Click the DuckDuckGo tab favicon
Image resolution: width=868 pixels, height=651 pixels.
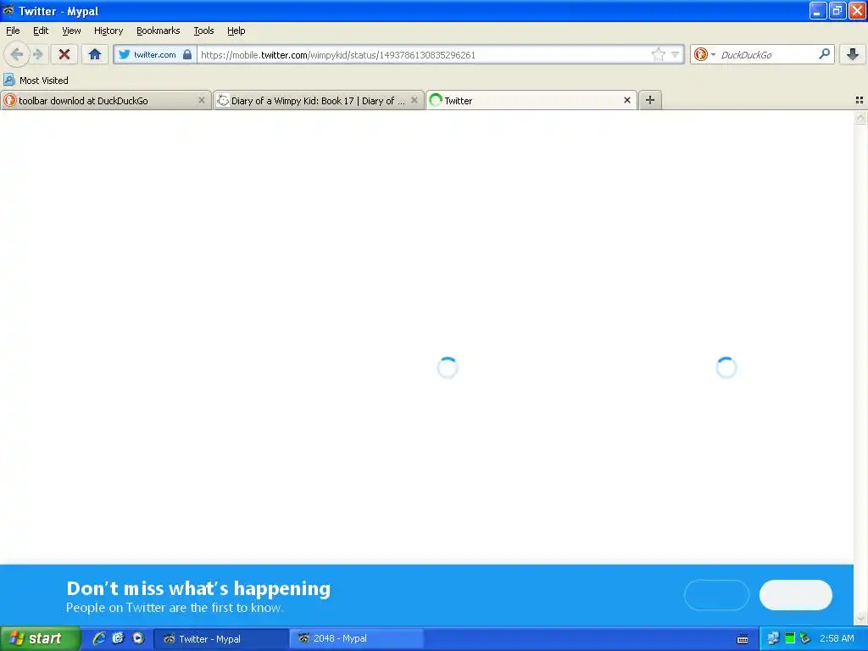tap(9, 100)
